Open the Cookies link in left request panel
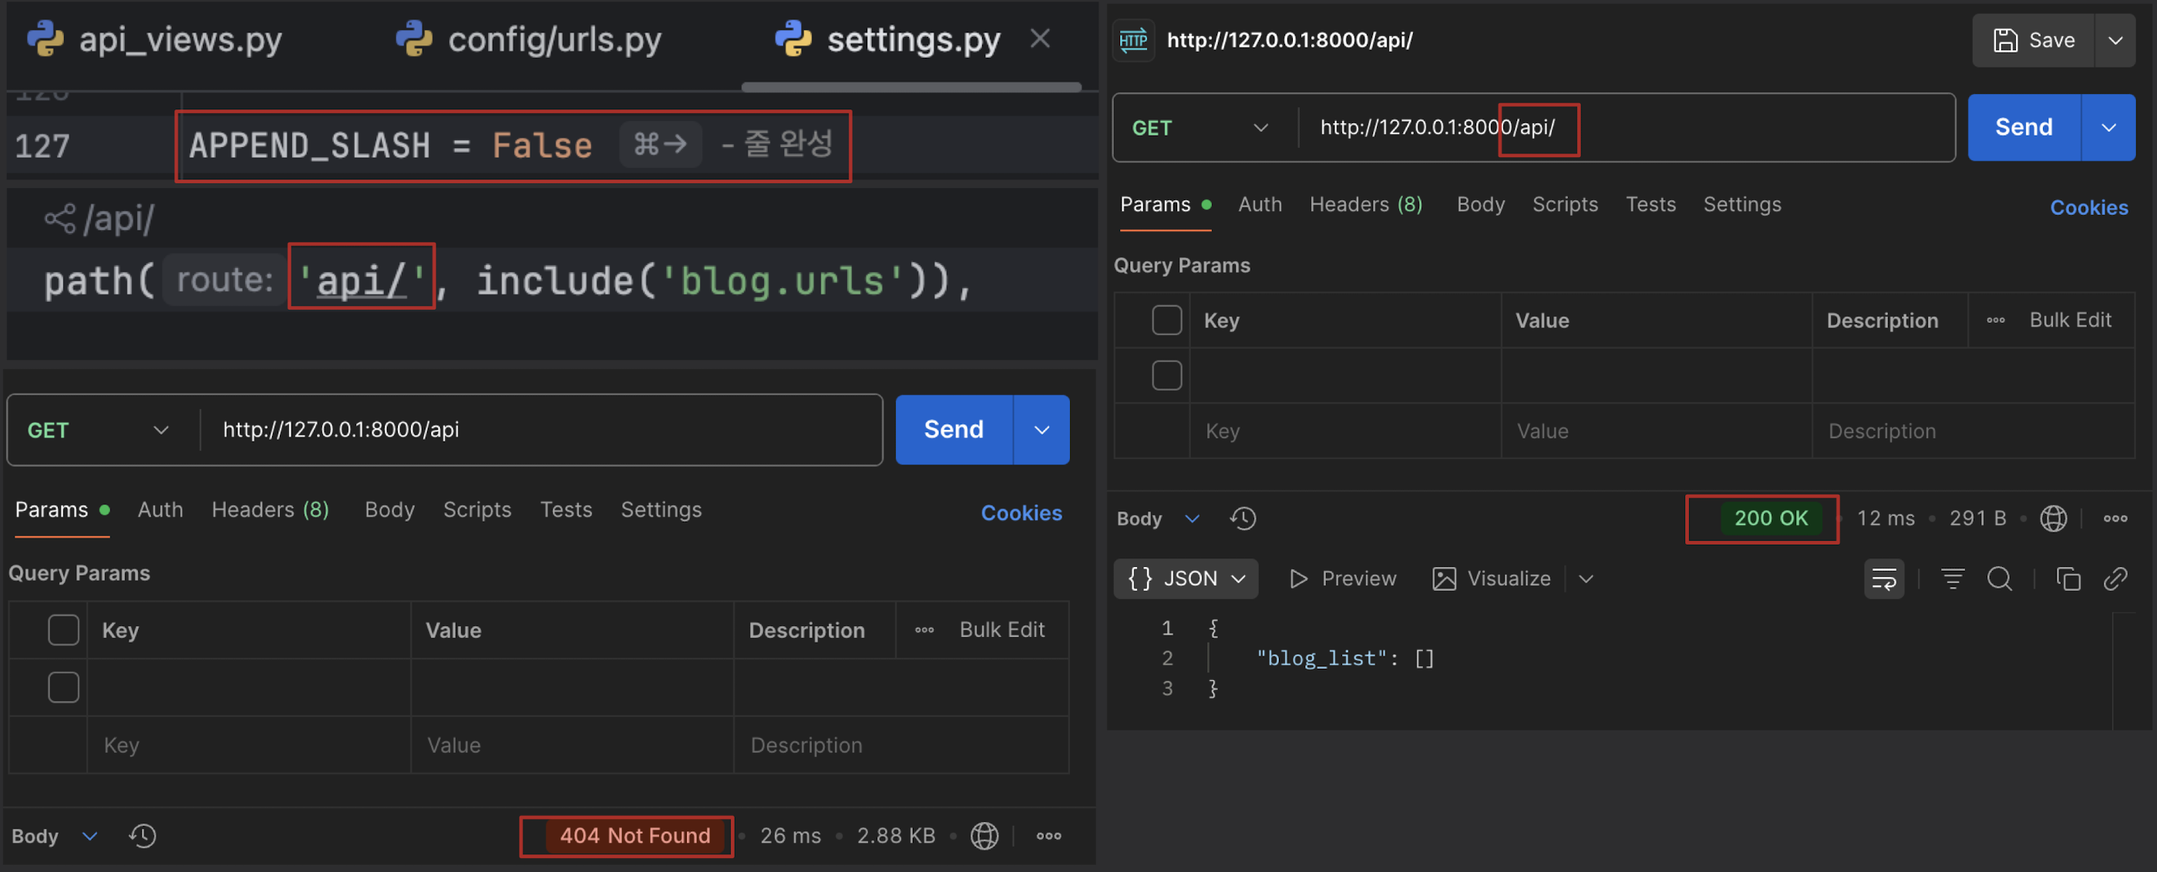This screenshot has height=872, width=2157. coord(1021,513)
